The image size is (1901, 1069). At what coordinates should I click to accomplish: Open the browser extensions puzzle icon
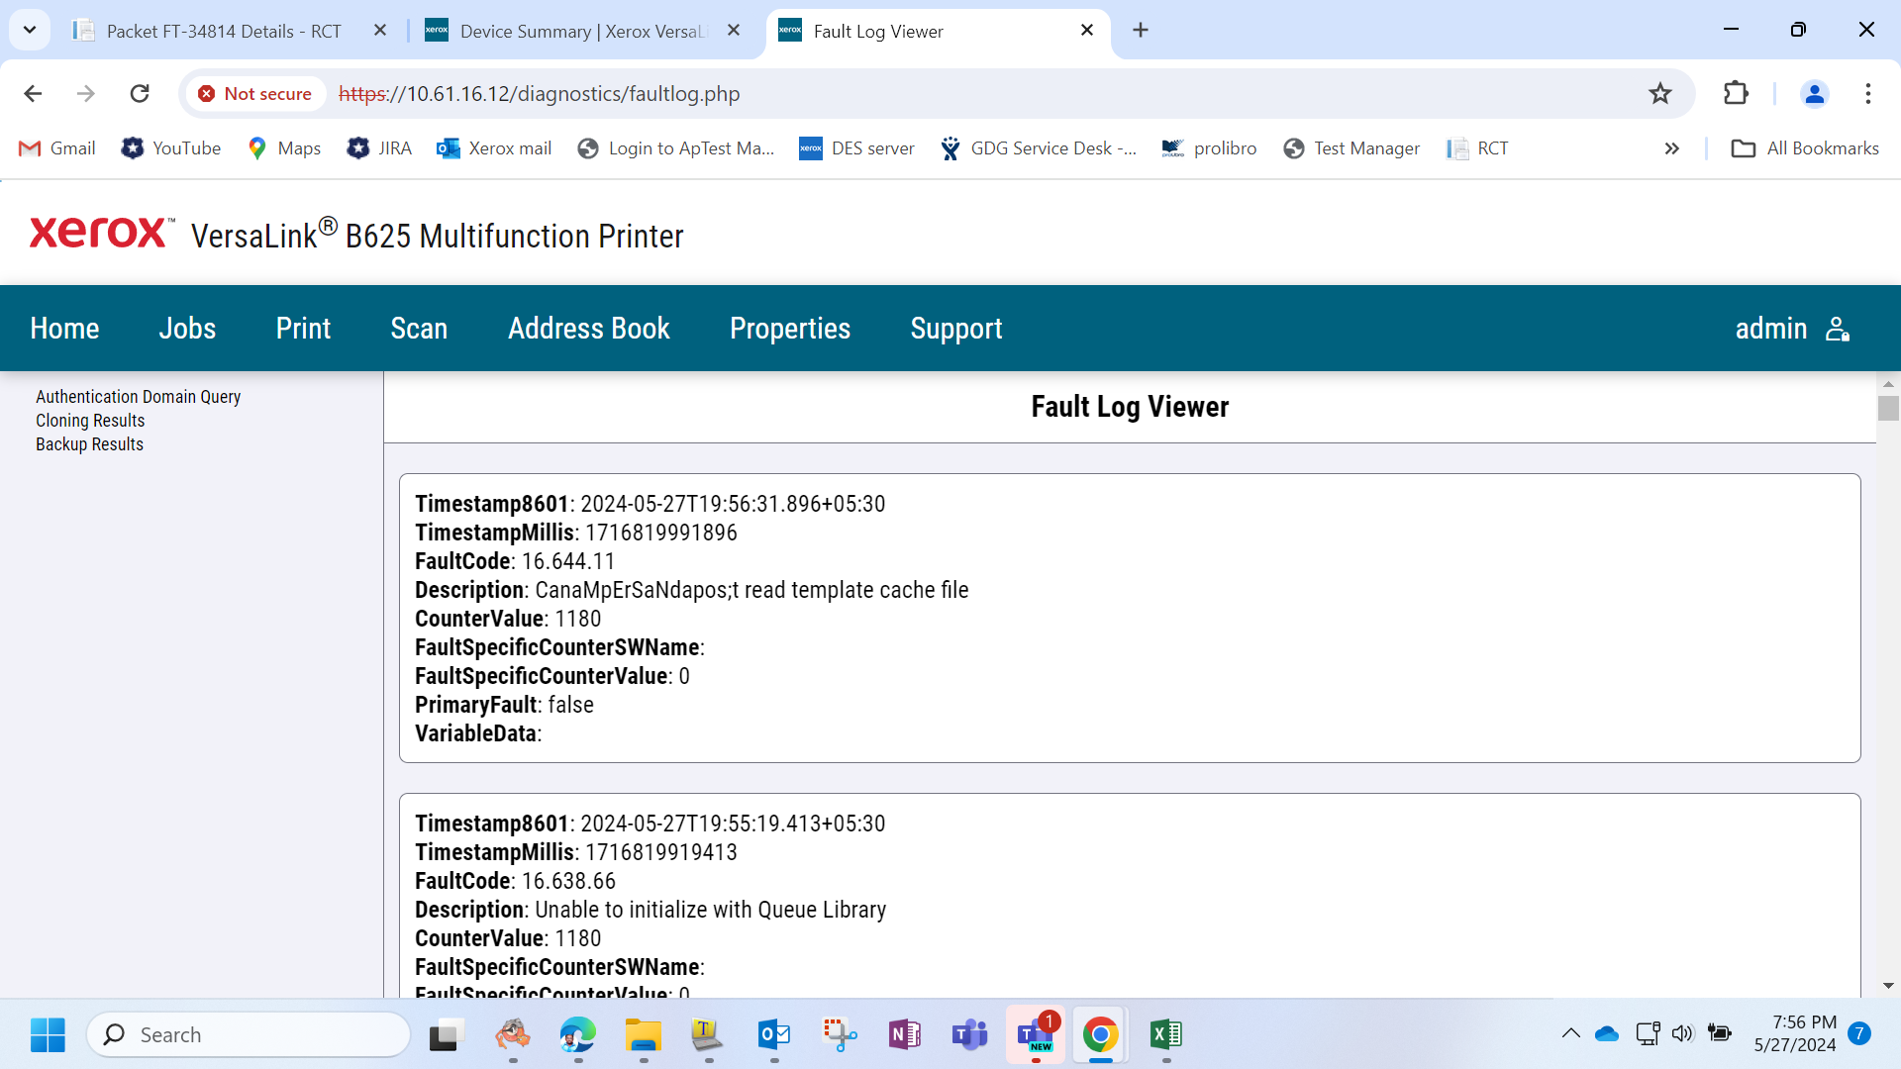click(1736, 93)
